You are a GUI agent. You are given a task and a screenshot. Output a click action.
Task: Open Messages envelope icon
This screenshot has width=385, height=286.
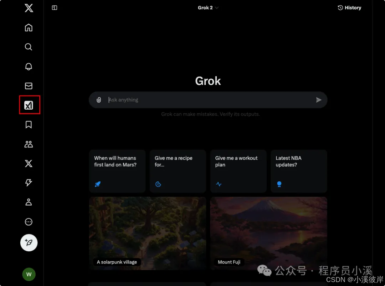click(x=29, y=86)
